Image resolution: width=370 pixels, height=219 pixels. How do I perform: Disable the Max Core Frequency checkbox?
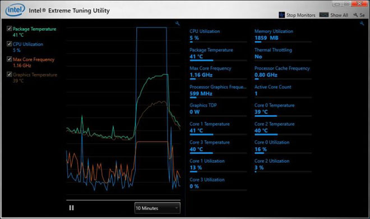coord(9,59)
